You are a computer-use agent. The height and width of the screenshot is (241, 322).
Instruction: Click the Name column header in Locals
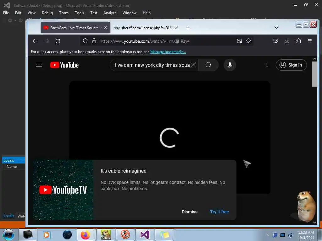click(x=12, y=166)
